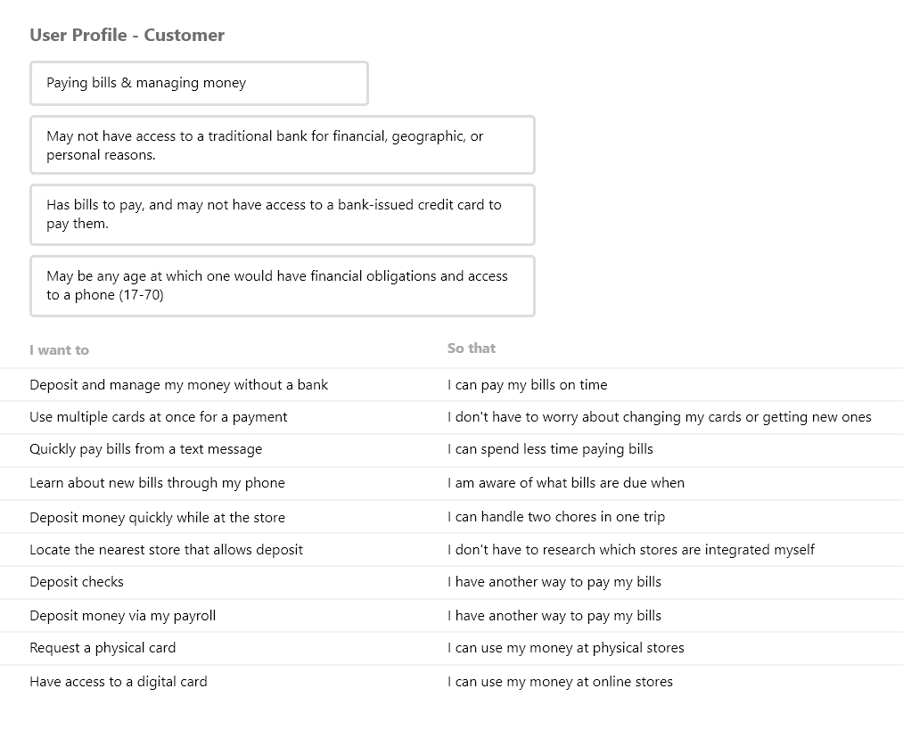The image size is (903, 738).
Task: Select 'Use multiple cards at once for a payment'
Action: [159, 417]
